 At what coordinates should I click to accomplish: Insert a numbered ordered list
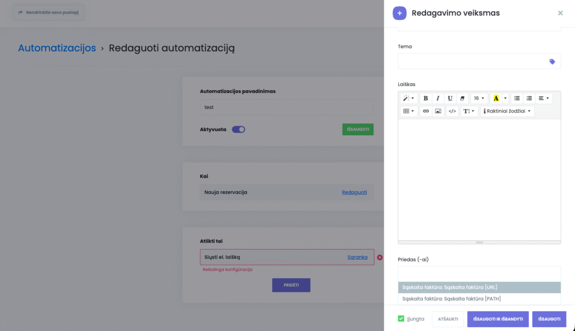pos(529,98)
